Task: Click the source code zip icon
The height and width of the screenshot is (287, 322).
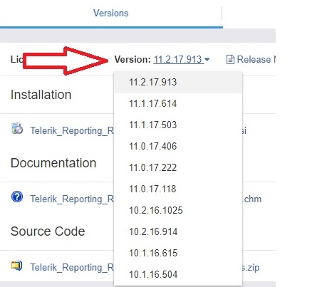Action: [x=16, y=266]
